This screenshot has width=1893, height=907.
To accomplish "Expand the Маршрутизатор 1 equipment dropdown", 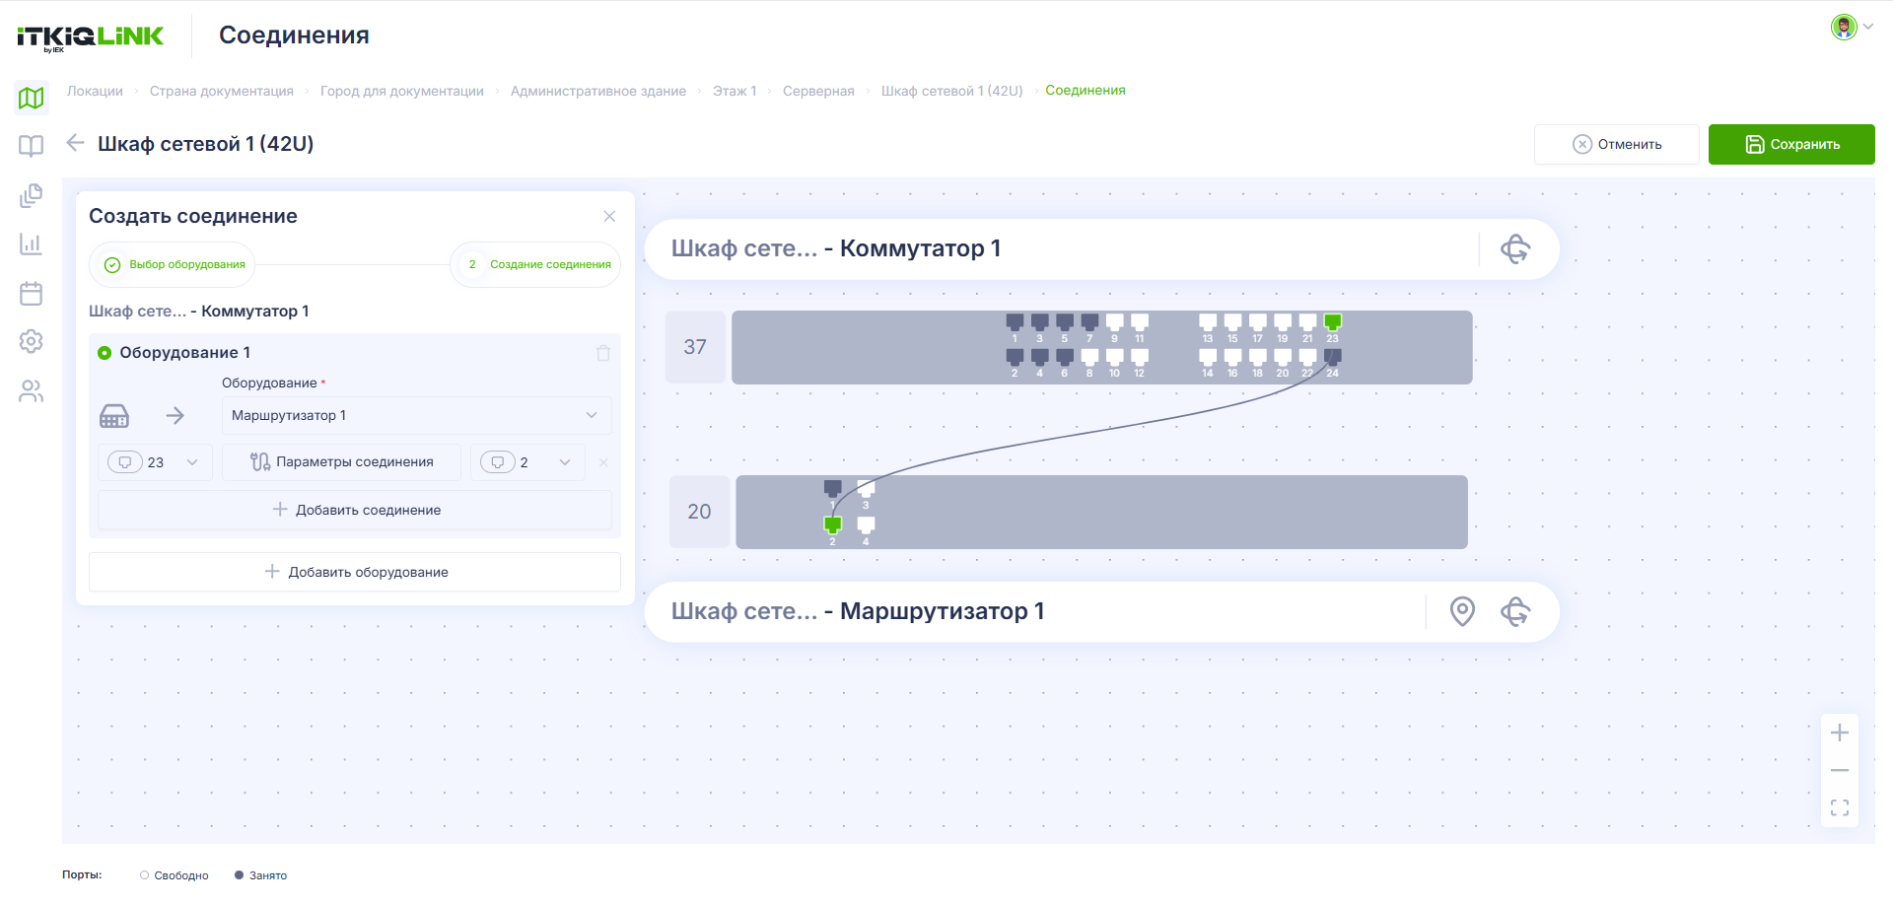I will click(416, 415).
